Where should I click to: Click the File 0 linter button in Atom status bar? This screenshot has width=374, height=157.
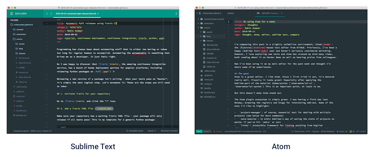click(199, 131)
